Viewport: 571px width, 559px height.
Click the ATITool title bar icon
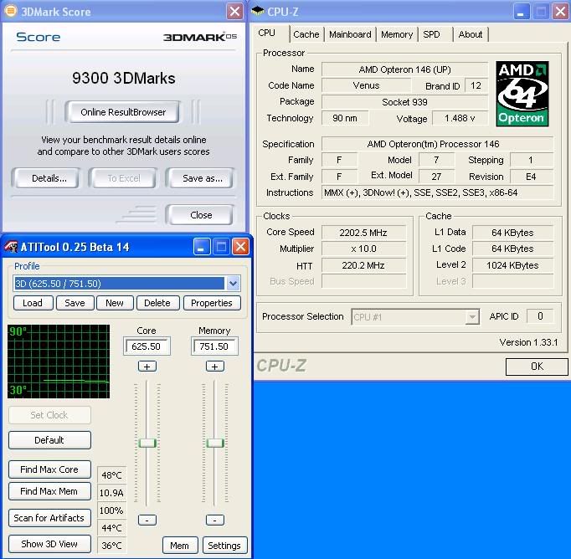point(11,247)
